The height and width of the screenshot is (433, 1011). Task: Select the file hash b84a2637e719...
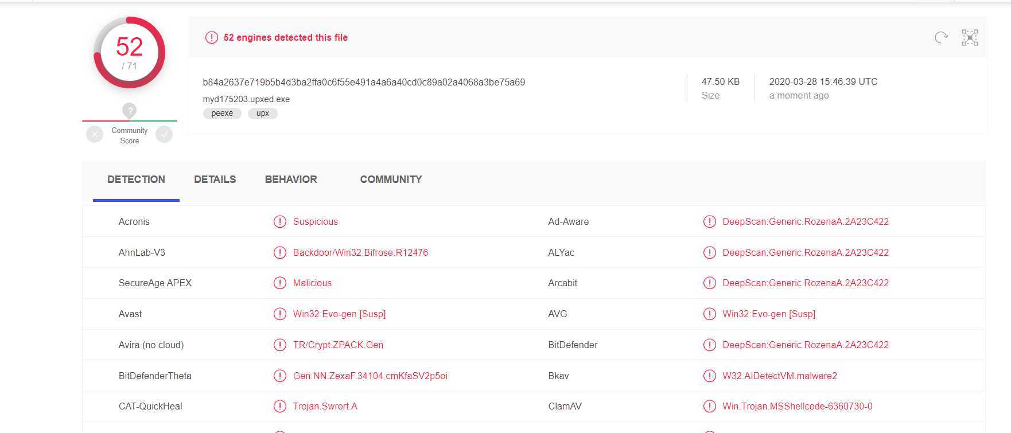(x=364, y=82)
